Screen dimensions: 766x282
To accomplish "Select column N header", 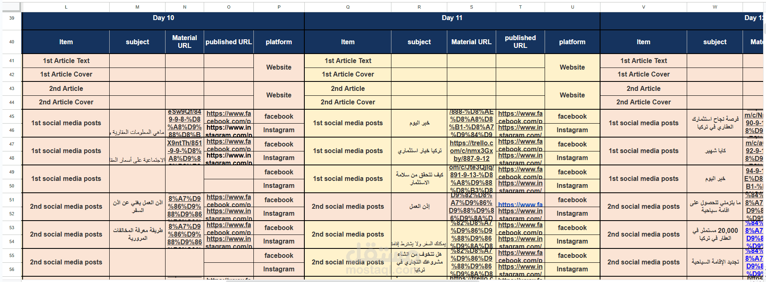I will tap(184, 7).
